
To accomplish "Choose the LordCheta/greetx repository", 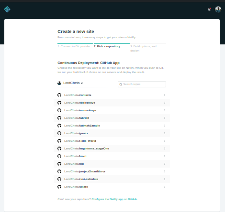I will pos(112,133).
